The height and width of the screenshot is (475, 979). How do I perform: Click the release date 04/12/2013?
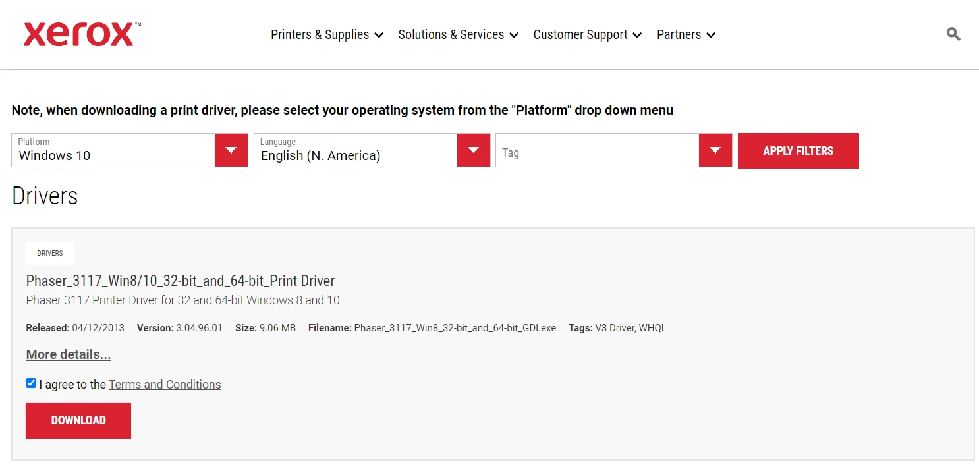point(98,328)
